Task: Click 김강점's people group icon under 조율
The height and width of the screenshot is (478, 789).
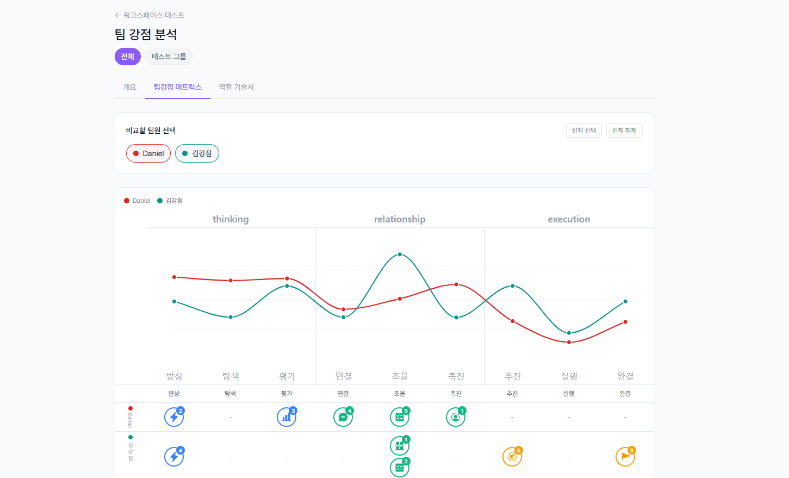Action: click(x=400, y=446)
